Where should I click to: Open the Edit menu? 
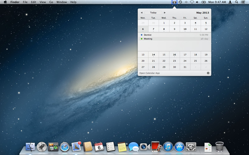[x=34, y=2]
